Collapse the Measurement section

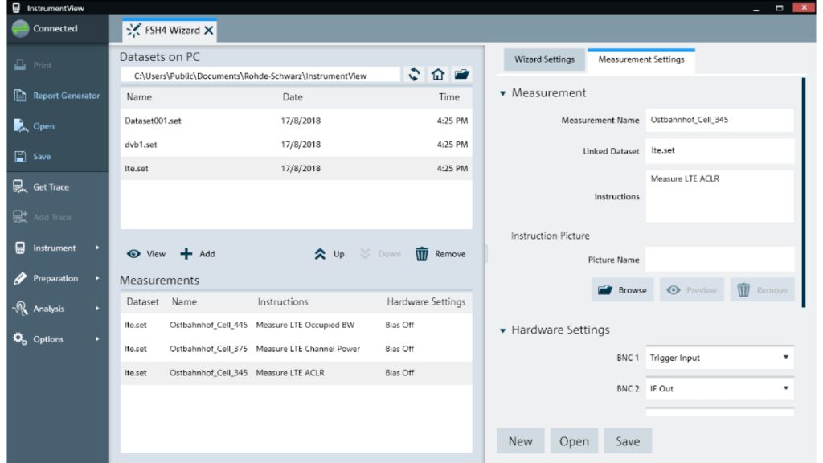coord(503,93)
